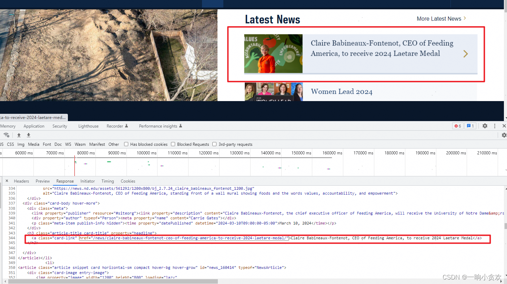The image size is (507, 284).
Task: Click the Recorder experiment flask icon
Action: [x=126, y=126]
